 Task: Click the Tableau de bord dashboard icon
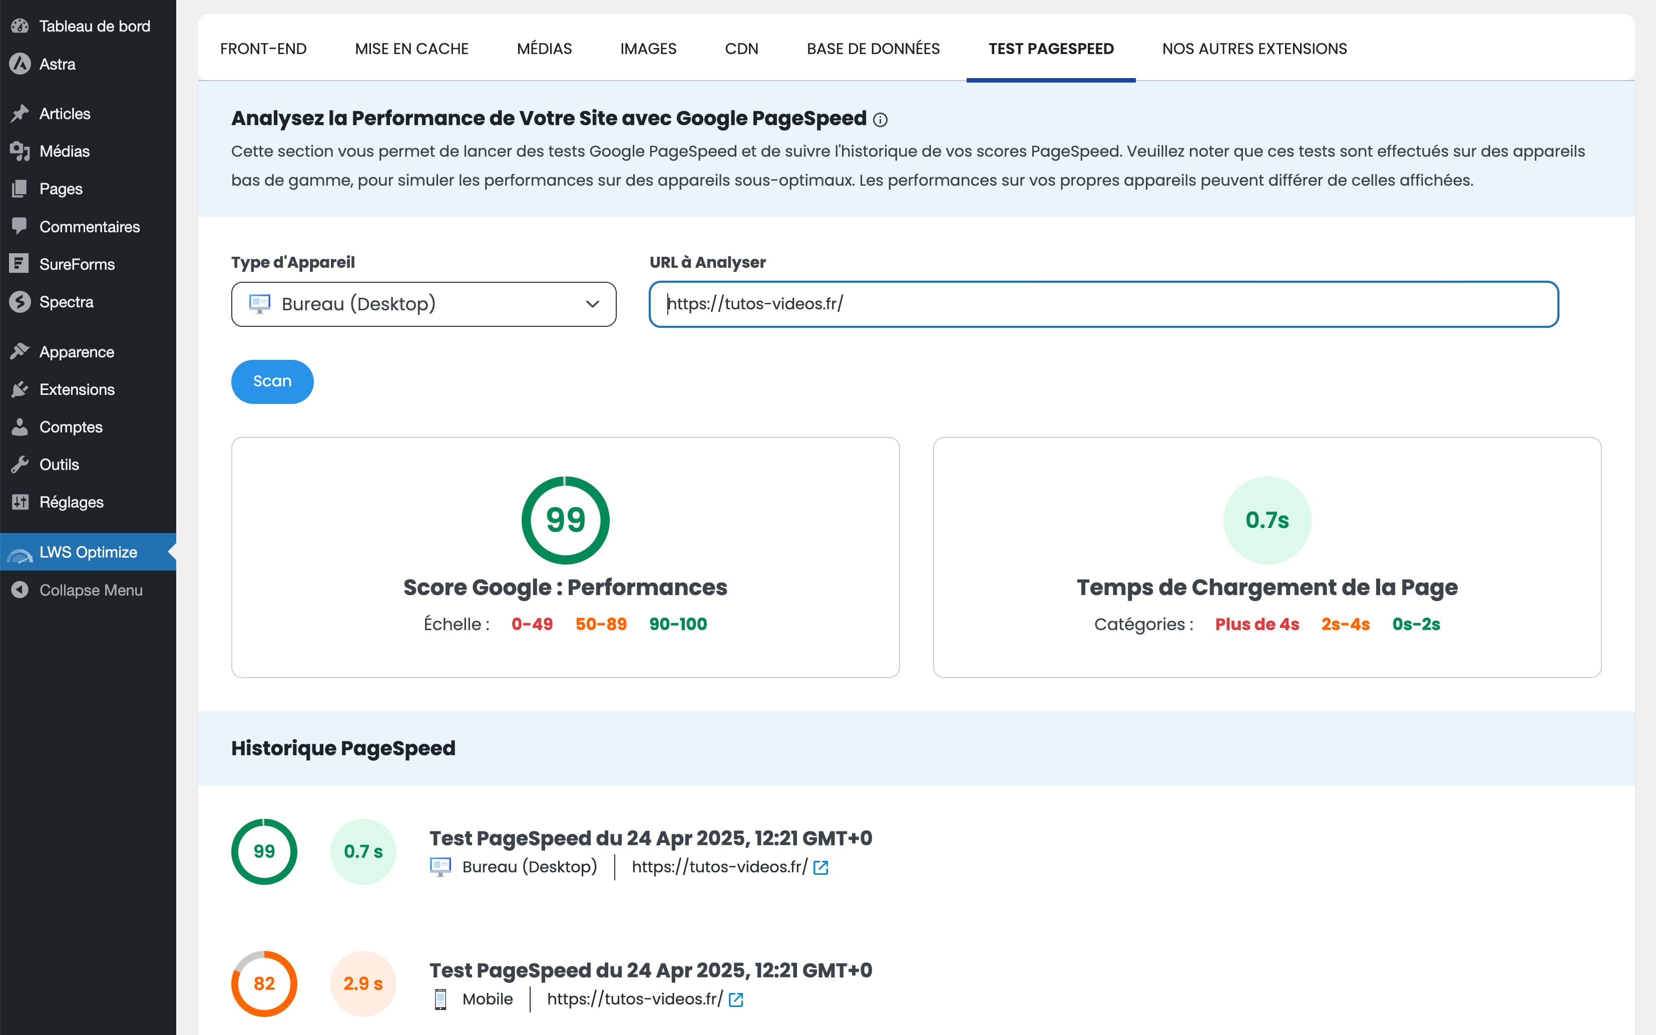pos(20,26)
